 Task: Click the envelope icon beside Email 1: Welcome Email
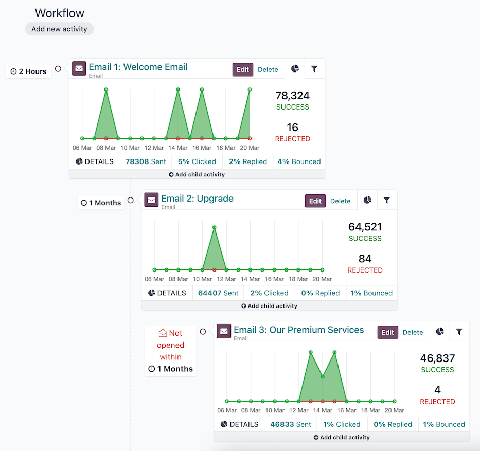click(x=79, y=68)
